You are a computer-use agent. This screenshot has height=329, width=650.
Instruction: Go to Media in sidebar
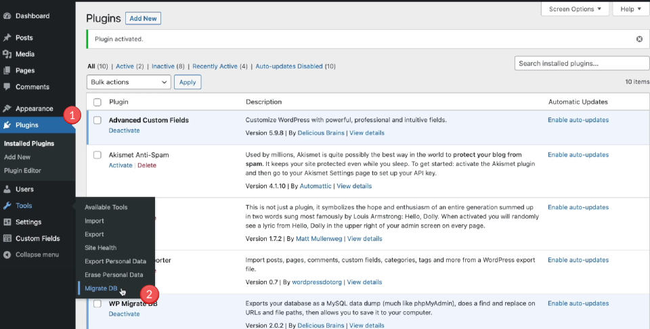pos(25,54)
